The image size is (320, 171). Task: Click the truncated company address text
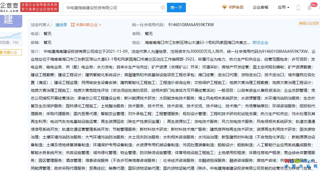197,43
